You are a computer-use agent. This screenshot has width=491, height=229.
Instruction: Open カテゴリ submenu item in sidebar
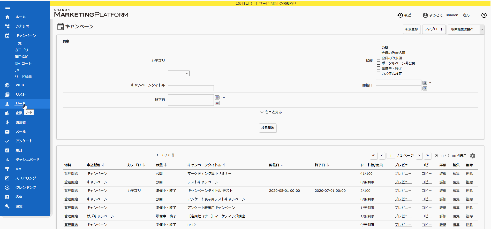coord(21,50)
